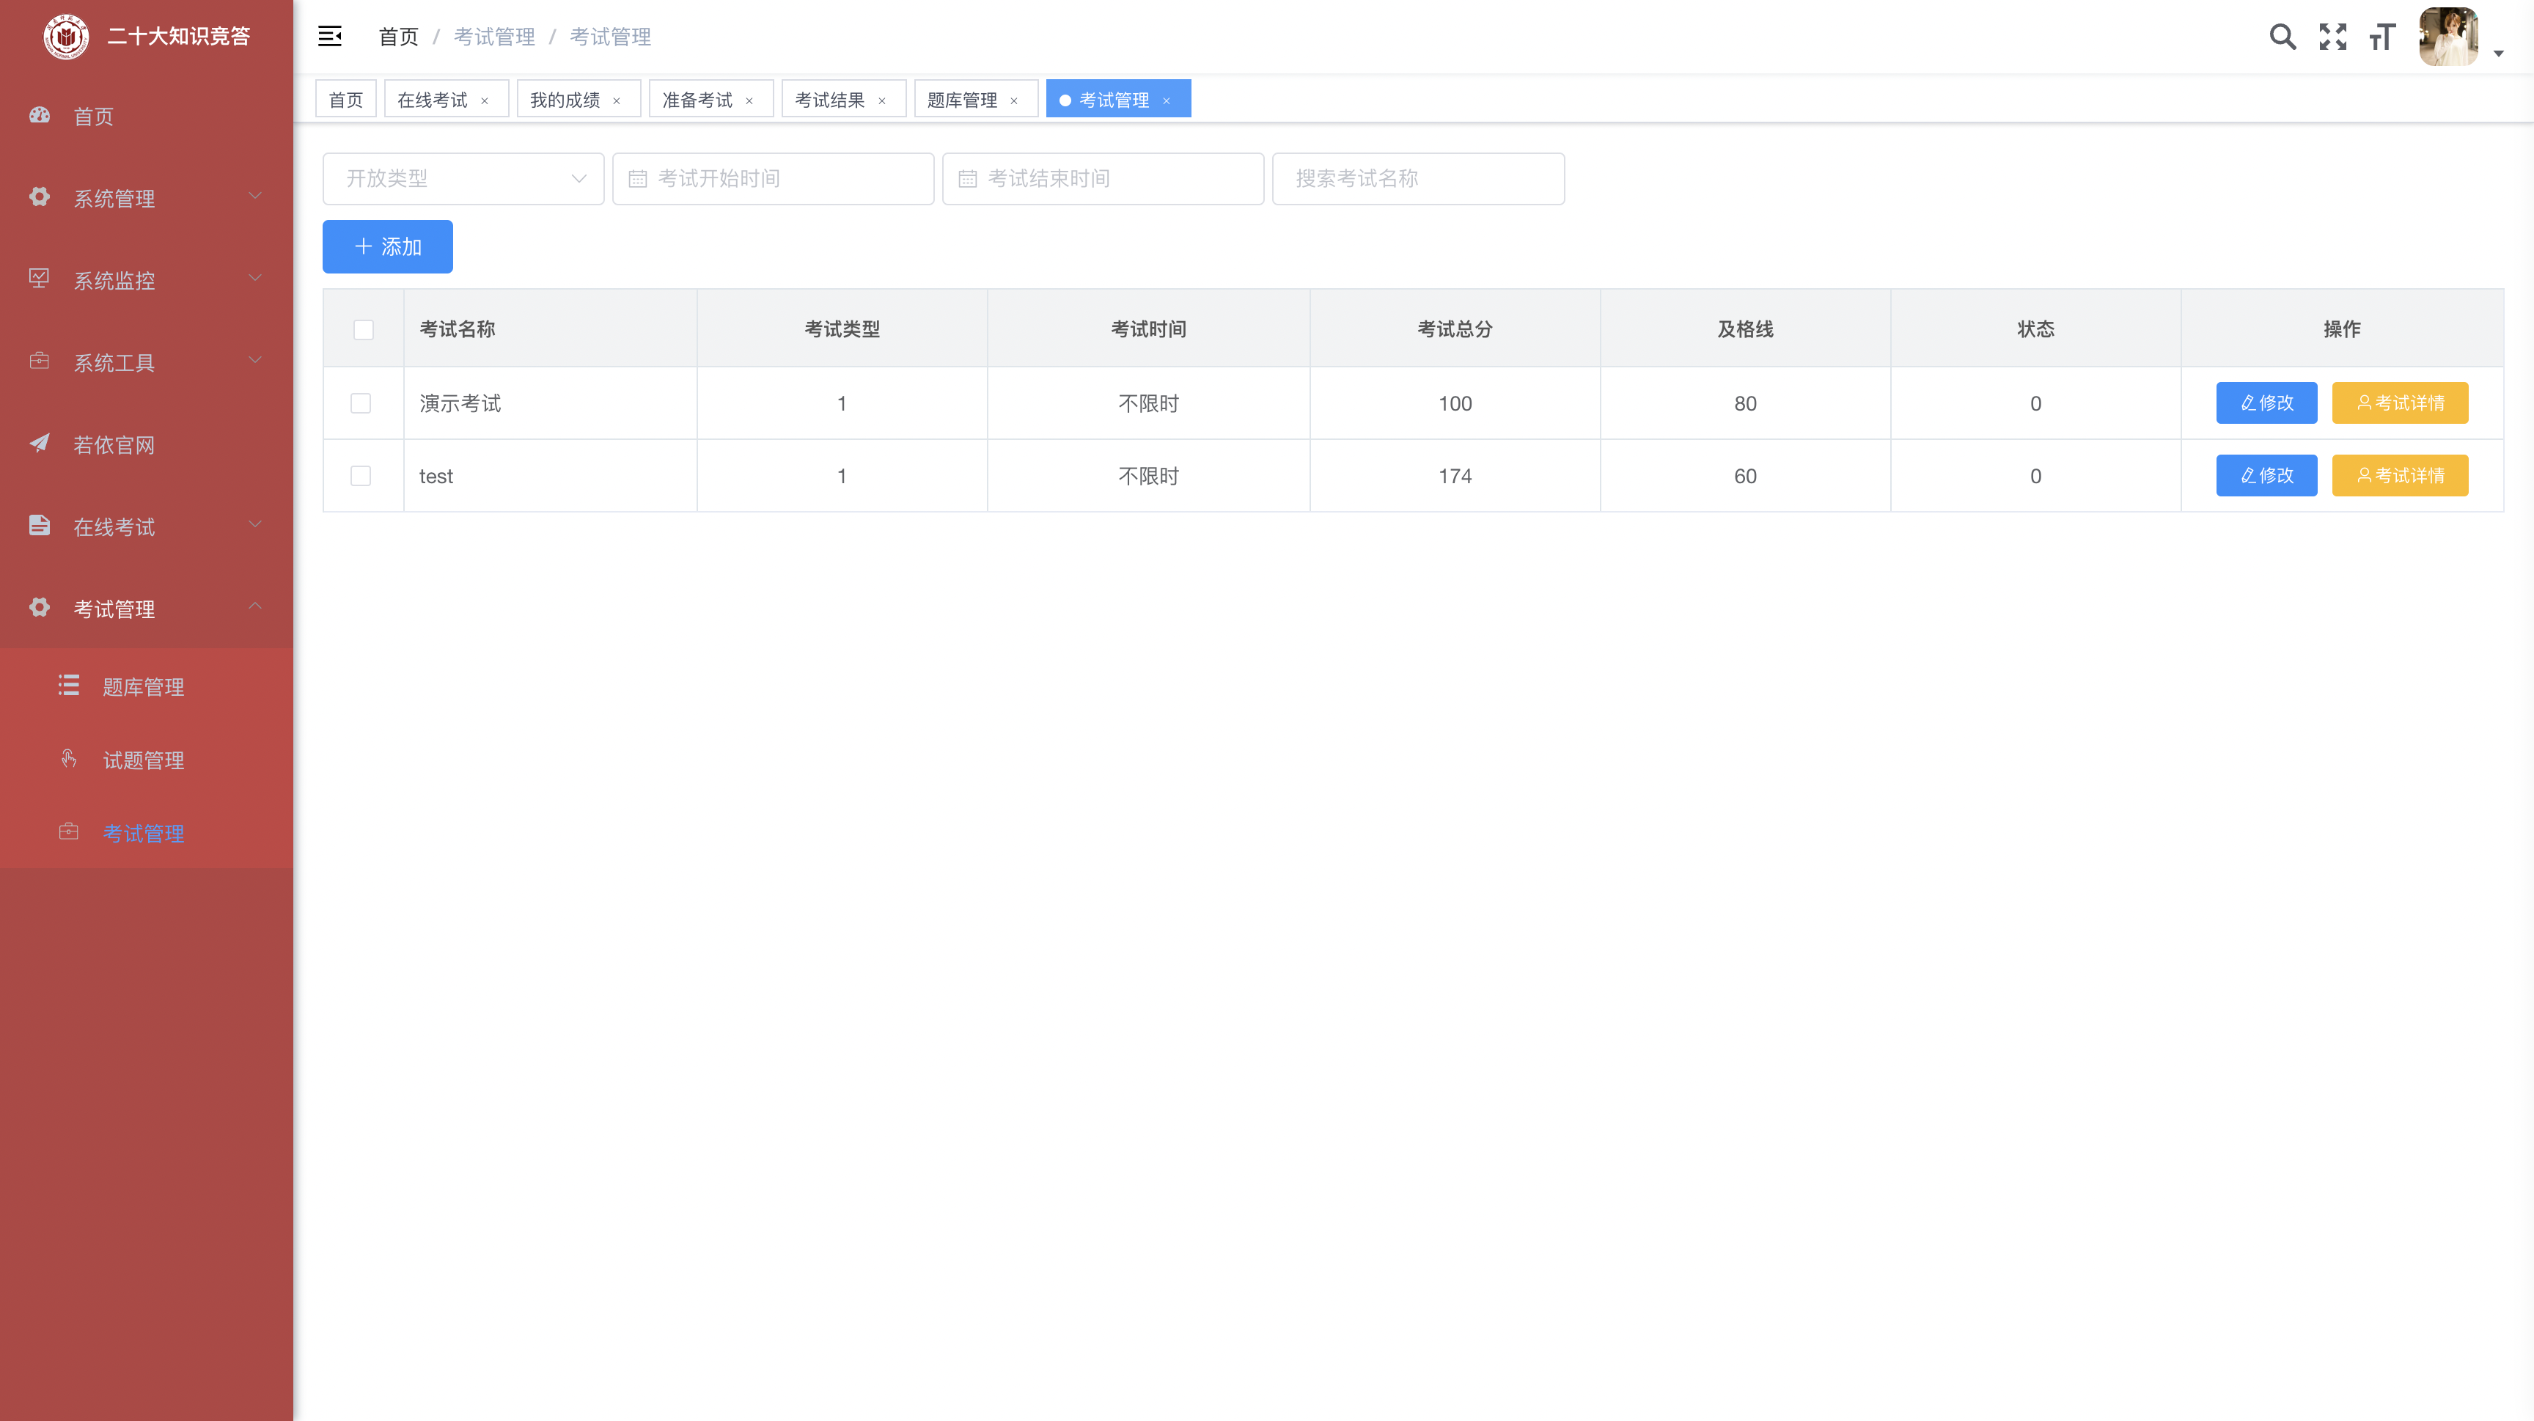Viewport: 2534px width, 1421px height.
Task: Collapse sidebar using the hamburger icon
Action: (329, 37)
